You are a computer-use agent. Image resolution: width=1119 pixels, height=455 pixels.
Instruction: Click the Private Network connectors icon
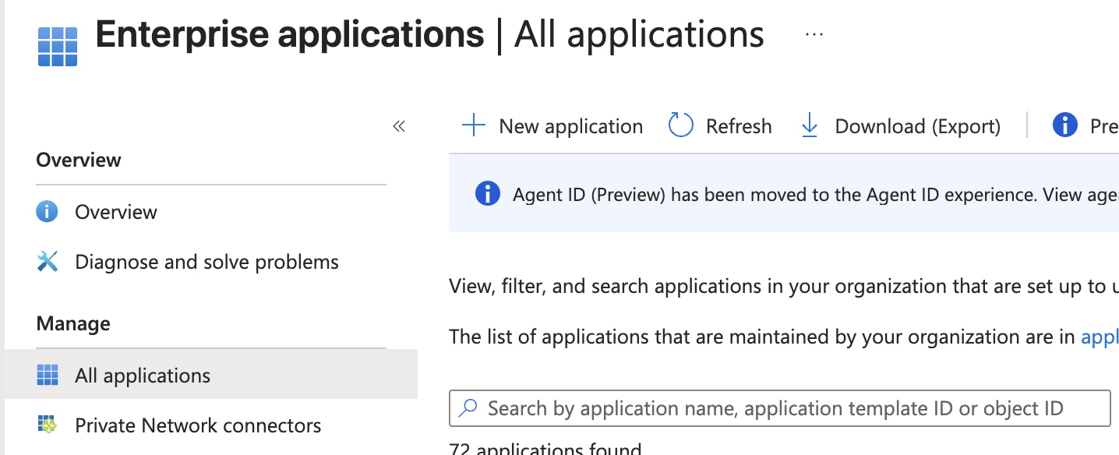point(48,425)
